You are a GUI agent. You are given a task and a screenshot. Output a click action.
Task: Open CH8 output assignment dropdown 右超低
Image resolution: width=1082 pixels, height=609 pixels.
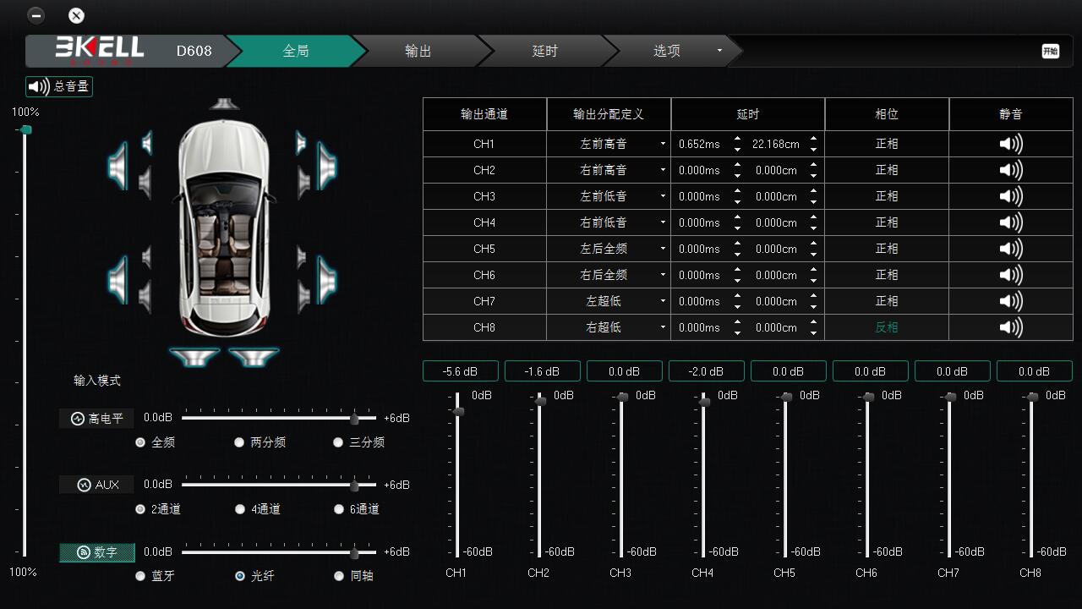coord(609,327)
